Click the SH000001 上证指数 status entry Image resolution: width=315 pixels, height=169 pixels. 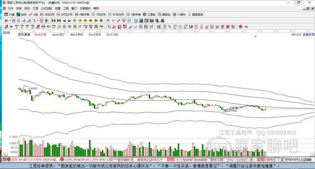tap(298, 159)
